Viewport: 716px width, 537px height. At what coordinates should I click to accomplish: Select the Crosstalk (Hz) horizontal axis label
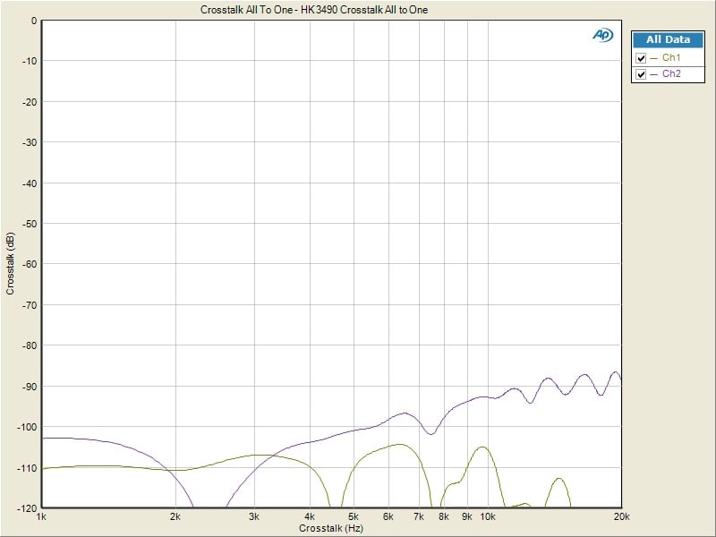(331, 529)
